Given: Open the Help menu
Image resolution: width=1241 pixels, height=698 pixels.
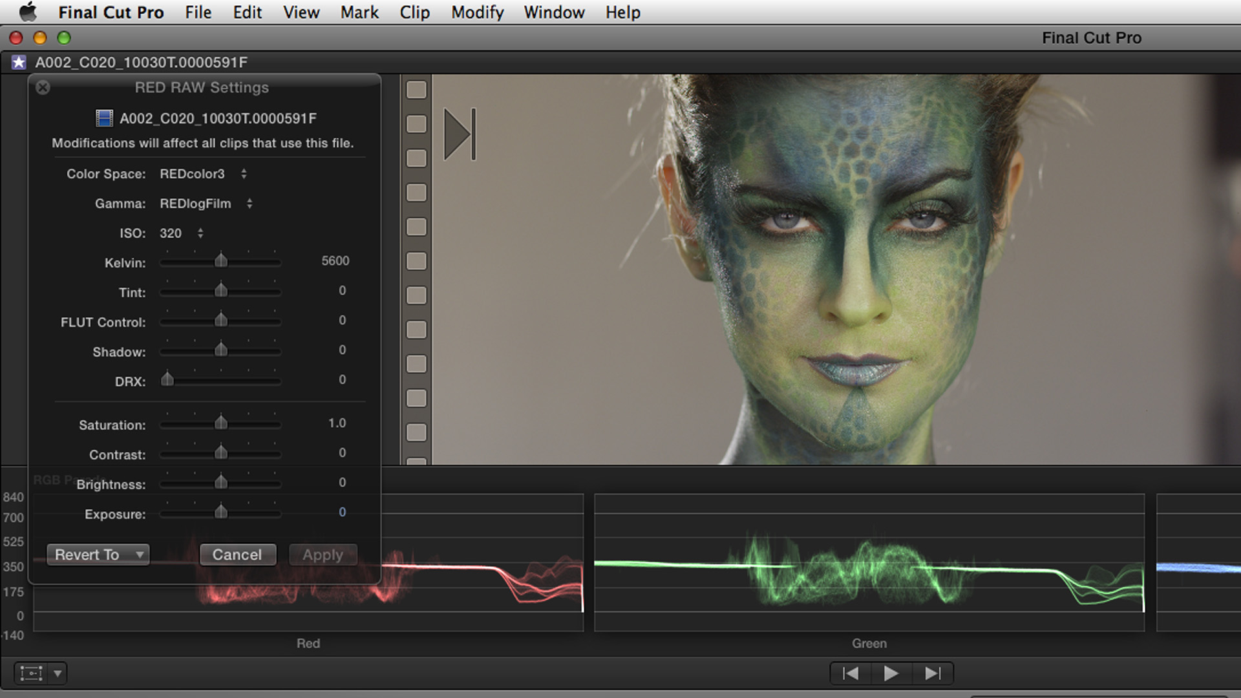Looking at the screenshot, I should tap(623, 12).
